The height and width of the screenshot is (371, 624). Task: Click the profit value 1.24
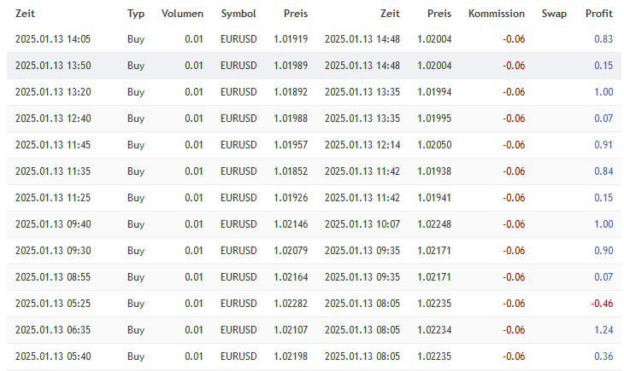point(603,330)
